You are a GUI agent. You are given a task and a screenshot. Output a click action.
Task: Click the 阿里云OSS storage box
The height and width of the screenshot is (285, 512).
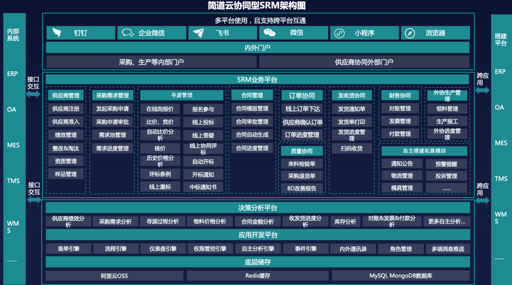(x=114, y=276)
